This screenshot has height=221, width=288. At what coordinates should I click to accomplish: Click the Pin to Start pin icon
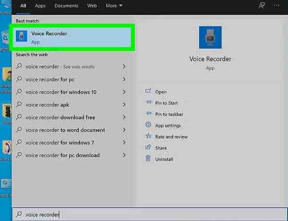tap(148, 102)
